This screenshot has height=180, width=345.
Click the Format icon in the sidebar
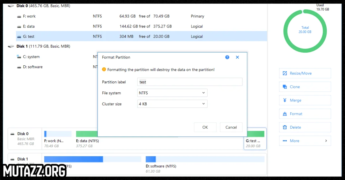point(286,114)
